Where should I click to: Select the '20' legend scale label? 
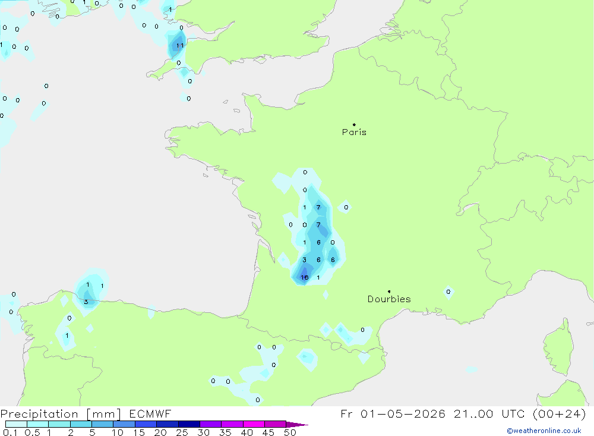click(x=160, y=432)
